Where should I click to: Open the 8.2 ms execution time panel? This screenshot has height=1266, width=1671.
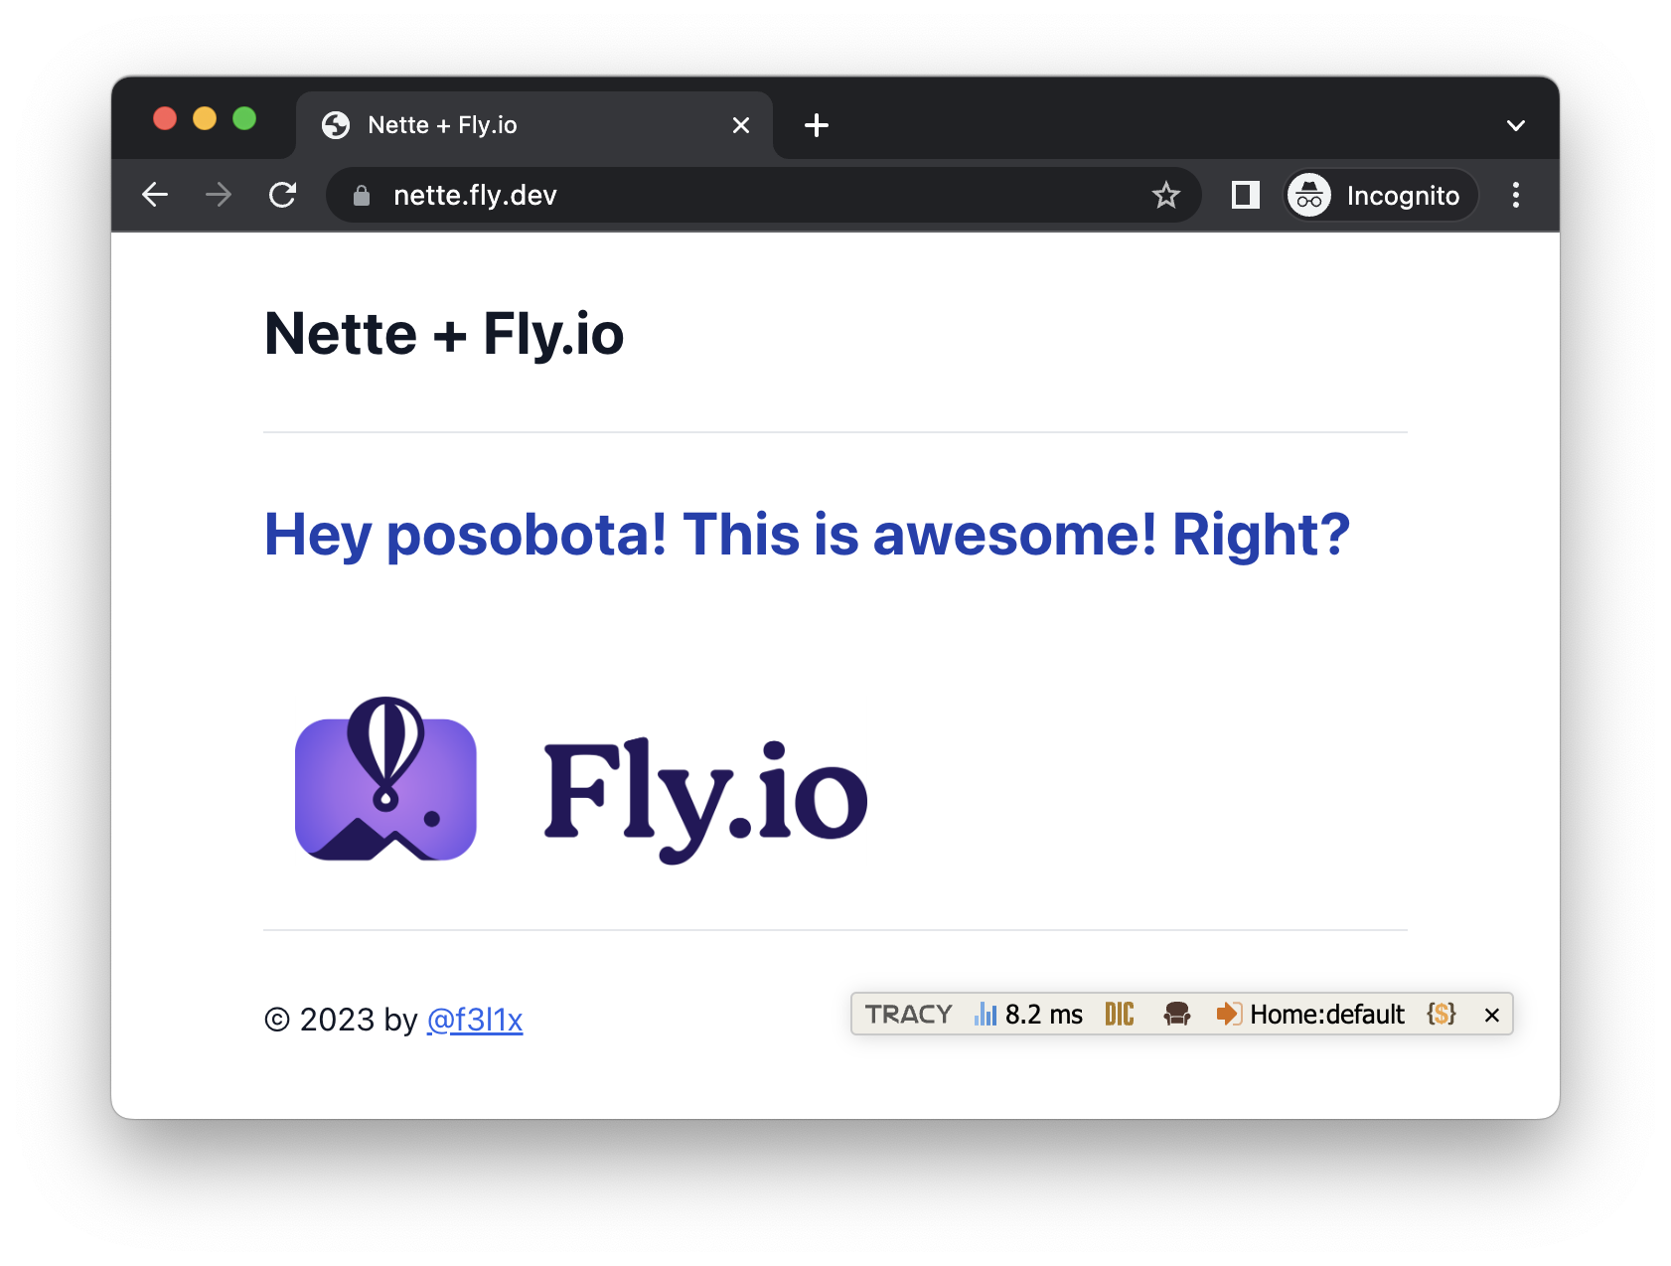pyautogui.click(x=1029, y=1014)
